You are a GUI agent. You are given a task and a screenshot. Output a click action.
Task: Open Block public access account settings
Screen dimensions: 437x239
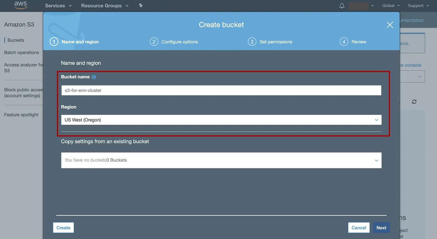(x=23, y=93)
